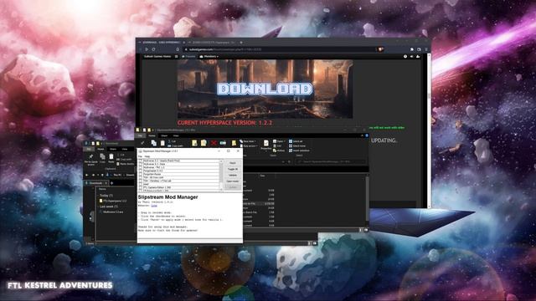Open the second browser tab
The image size is (536, 301).
click(214, 43)
